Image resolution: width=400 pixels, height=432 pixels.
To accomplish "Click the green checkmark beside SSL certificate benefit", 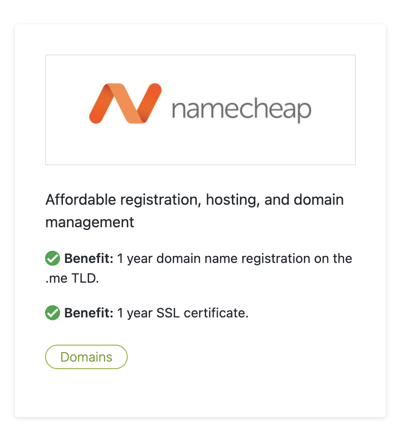I will click(x=53, y=313).
